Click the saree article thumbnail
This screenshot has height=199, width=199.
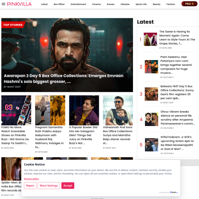point(150,39)
